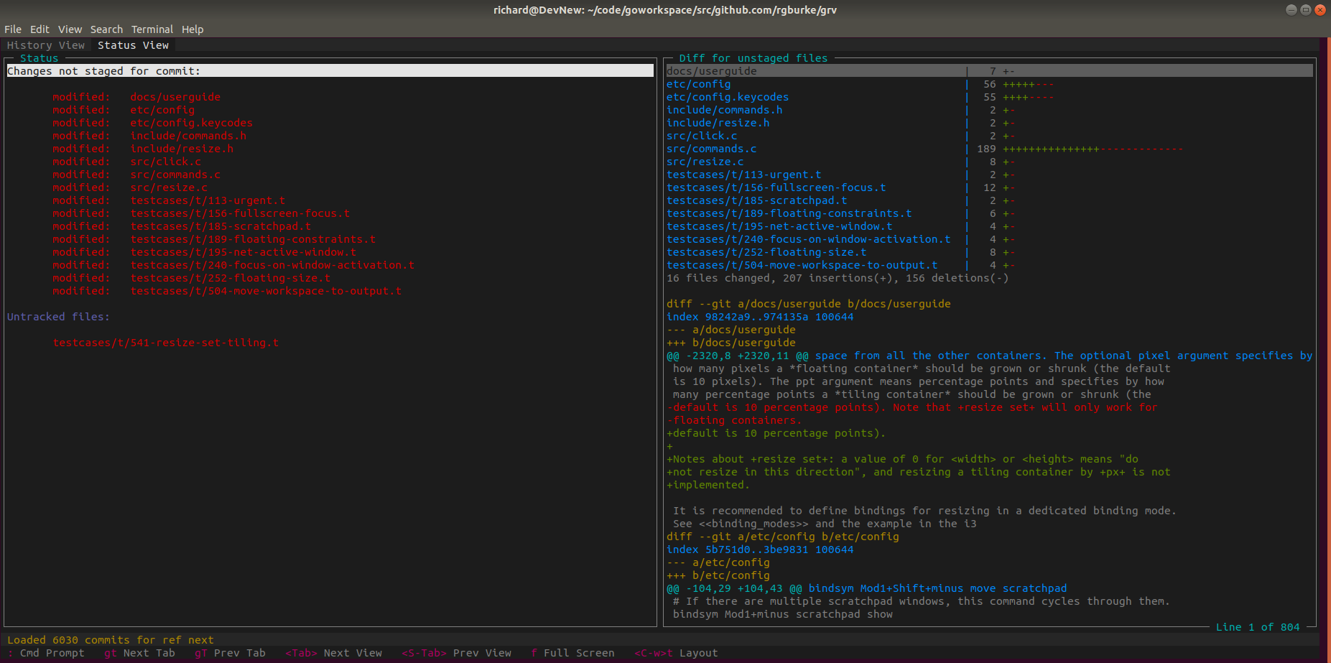The width and height of the screenshot is (1331, 663).
Task: Select modified src/click.c in Status pane
Action: pyautogui.click(x=126, y=162)
